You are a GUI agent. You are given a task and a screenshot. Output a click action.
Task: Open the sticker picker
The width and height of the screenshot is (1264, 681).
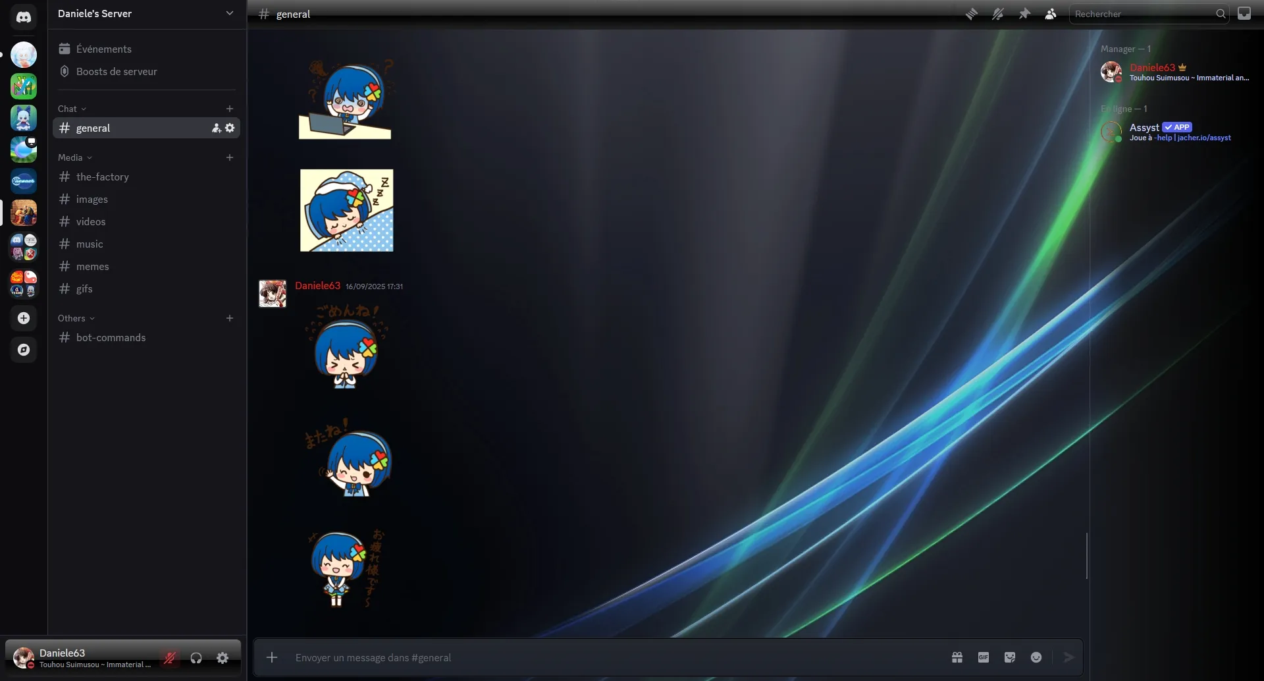(x=1010, y=657)
